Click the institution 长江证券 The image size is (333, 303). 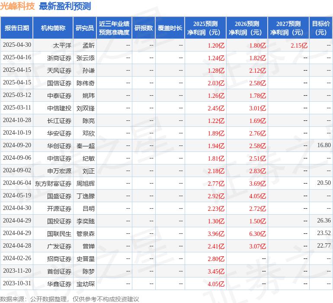(x=59, y=121)
